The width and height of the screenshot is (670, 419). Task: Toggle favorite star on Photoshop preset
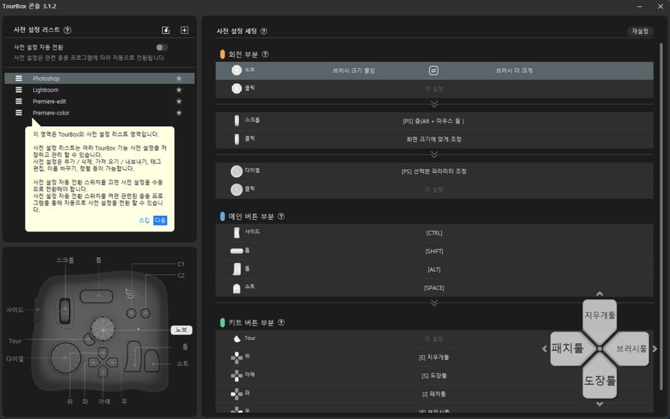tap(179, 78)
